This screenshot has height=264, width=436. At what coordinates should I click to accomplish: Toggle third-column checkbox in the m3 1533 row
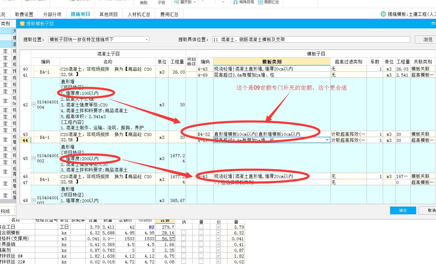(218, 238)
